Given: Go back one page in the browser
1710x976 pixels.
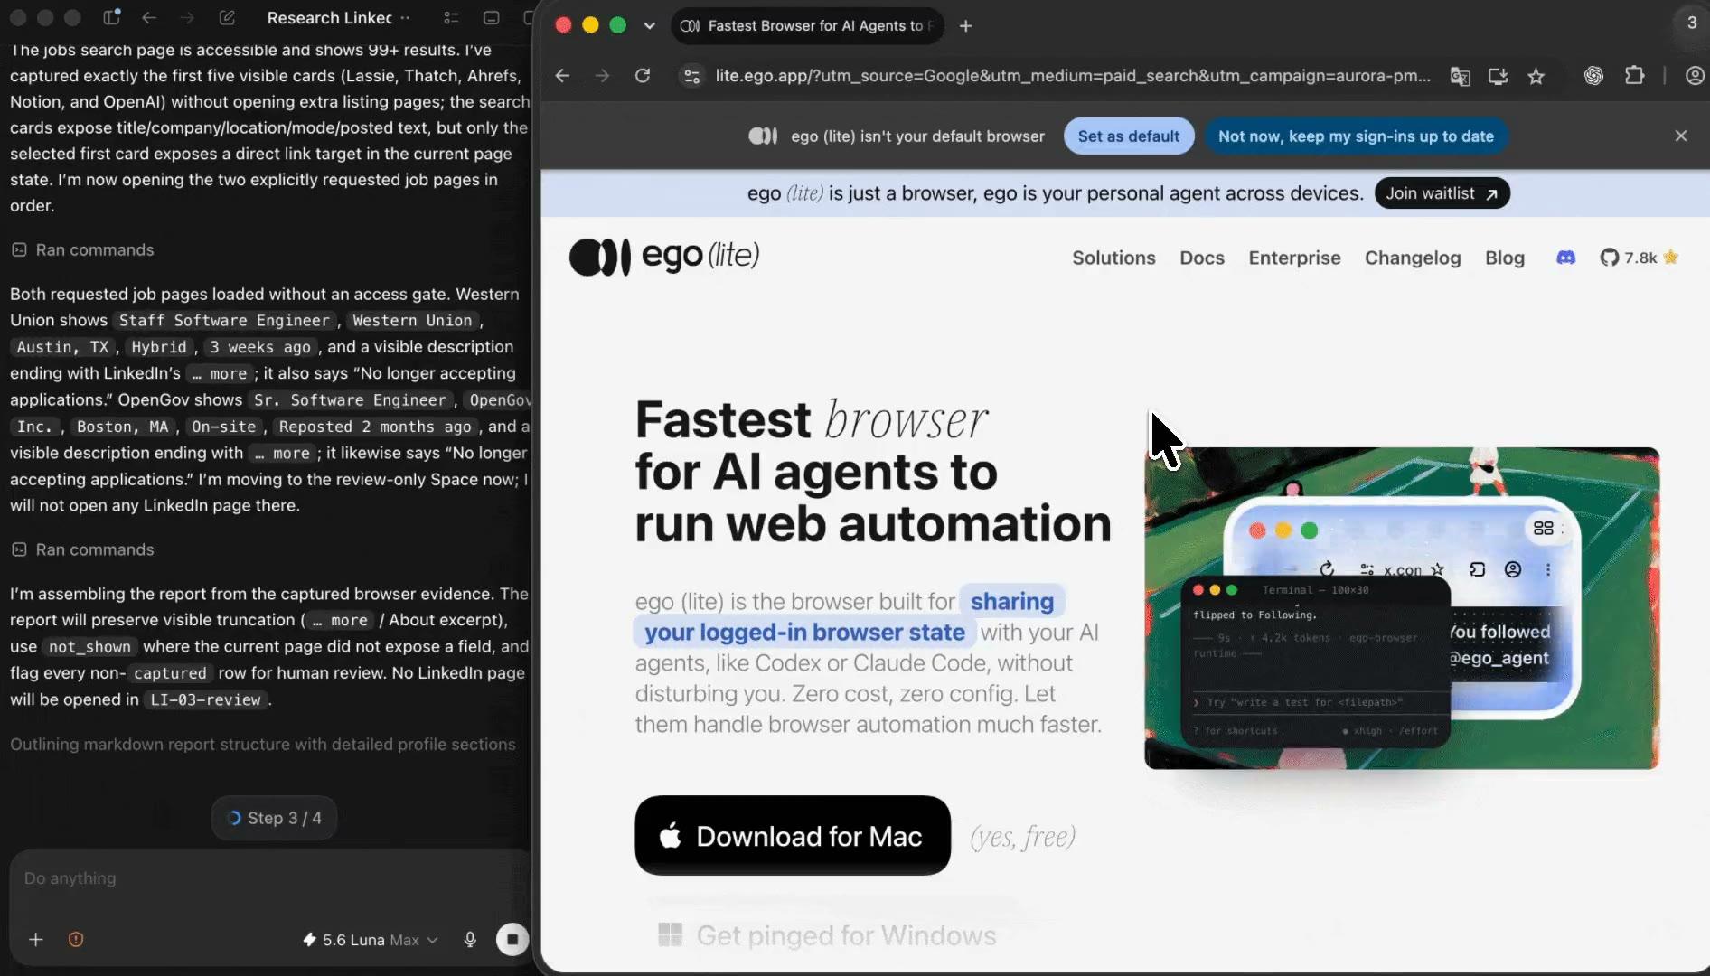Looking at the screenshot, I should (563, 76).
